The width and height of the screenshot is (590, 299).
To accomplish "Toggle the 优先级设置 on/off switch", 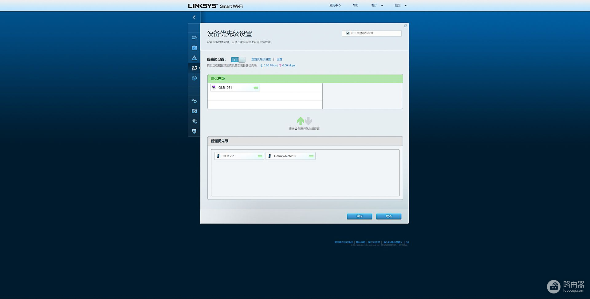I will coord(238,60).
